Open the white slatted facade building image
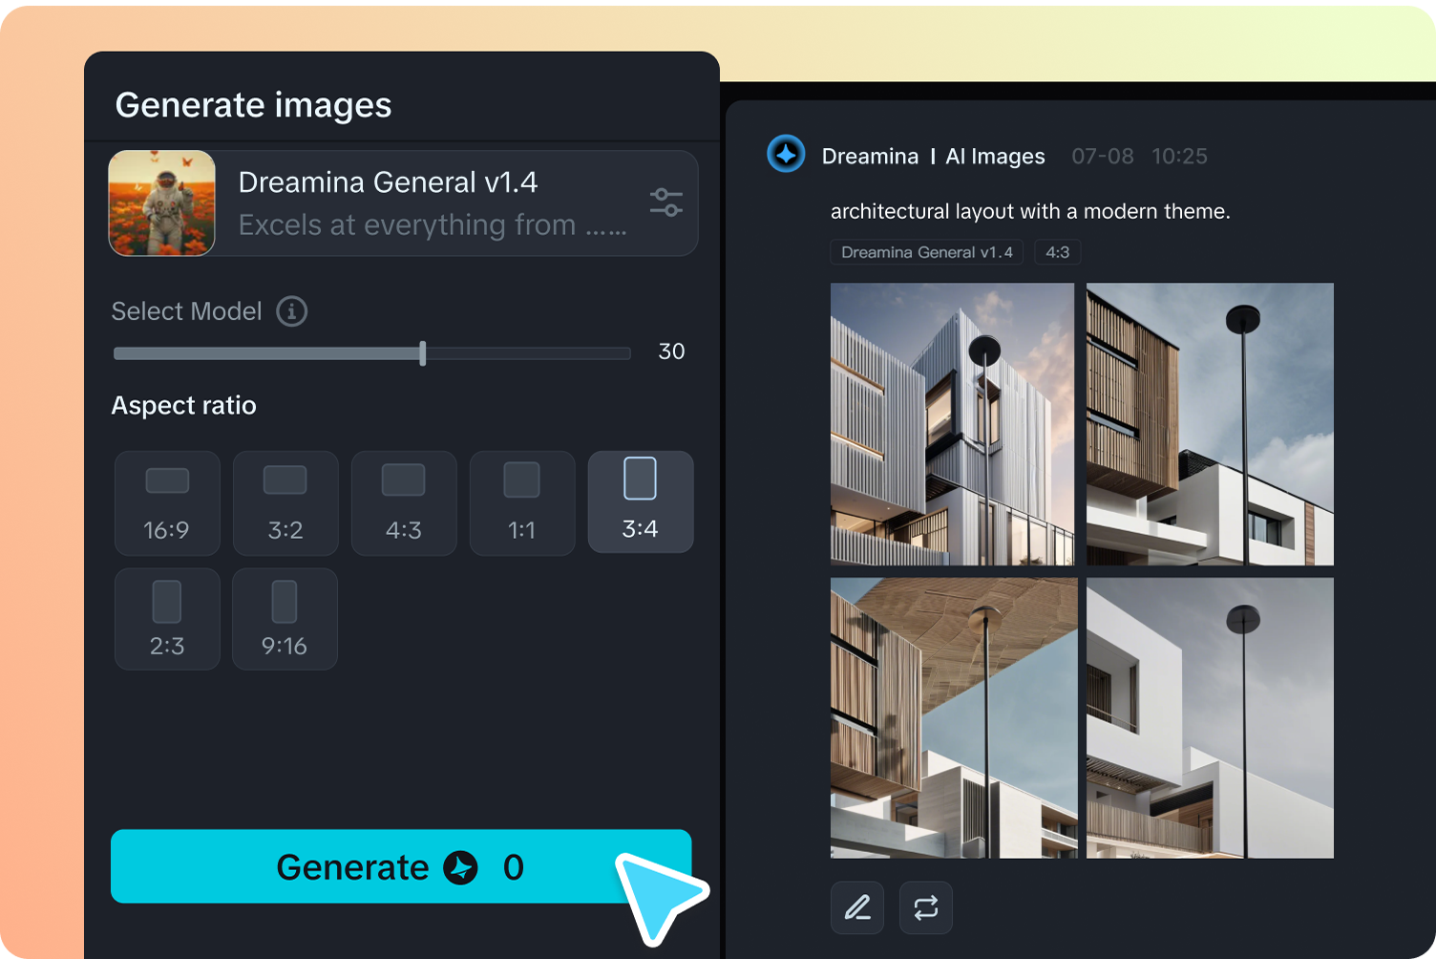 pos(952,424)
